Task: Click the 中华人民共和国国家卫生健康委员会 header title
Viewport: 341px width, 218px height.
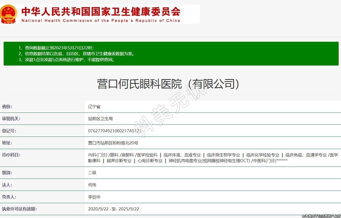Action: click(x=101, y=11)
